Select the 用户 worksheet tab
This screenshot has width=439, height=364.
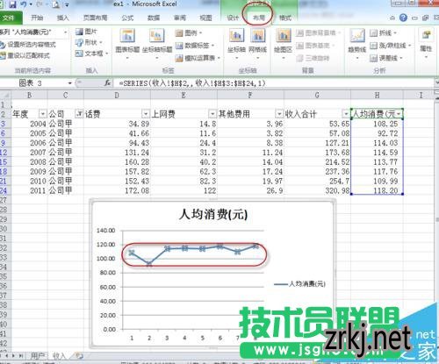coord(38,356)
